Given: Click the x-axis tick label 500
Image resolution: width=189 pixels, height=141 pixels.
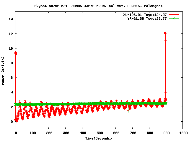Looking at the screenshot, I should pos(100,133).
